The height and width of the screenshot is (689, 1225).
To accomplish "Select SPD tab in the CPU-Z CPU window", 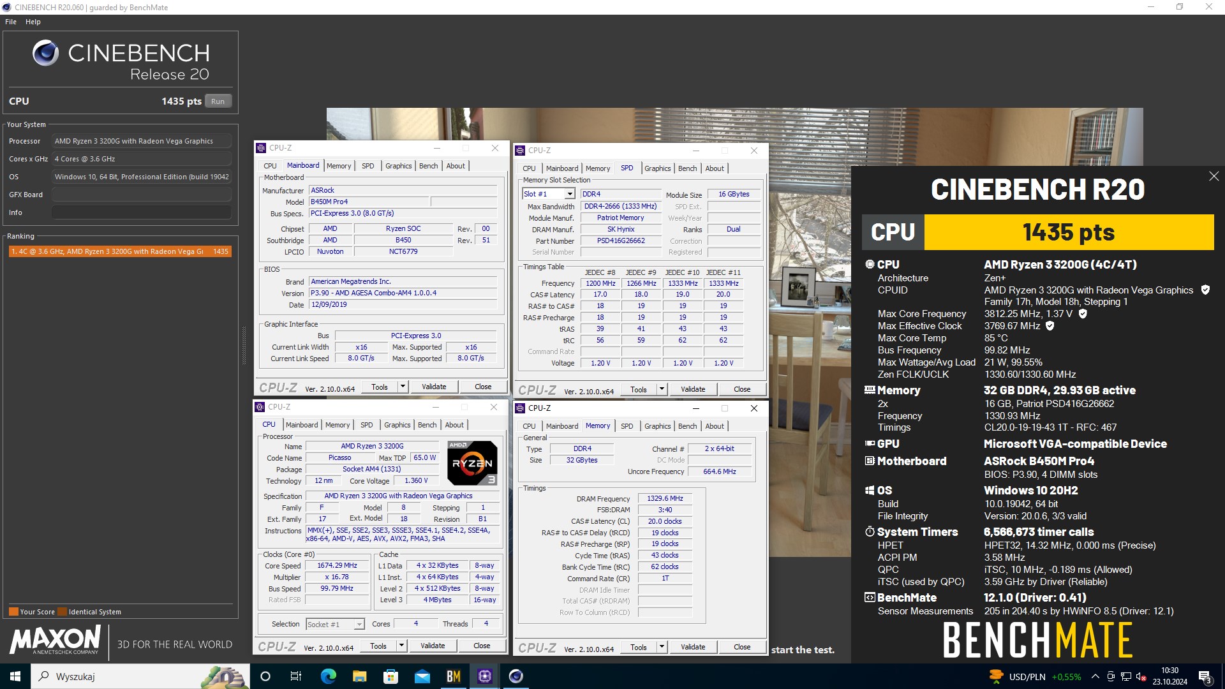I will pos(366,425).
